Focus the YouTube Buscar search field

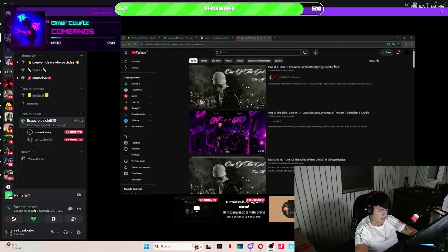point(257,52)
